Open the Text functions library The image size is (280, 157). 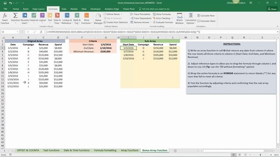point(50,18)
